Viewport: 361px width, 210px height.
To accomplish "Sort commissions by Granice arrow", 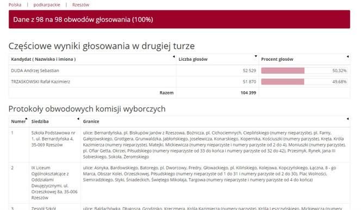I will pos(347,119).
